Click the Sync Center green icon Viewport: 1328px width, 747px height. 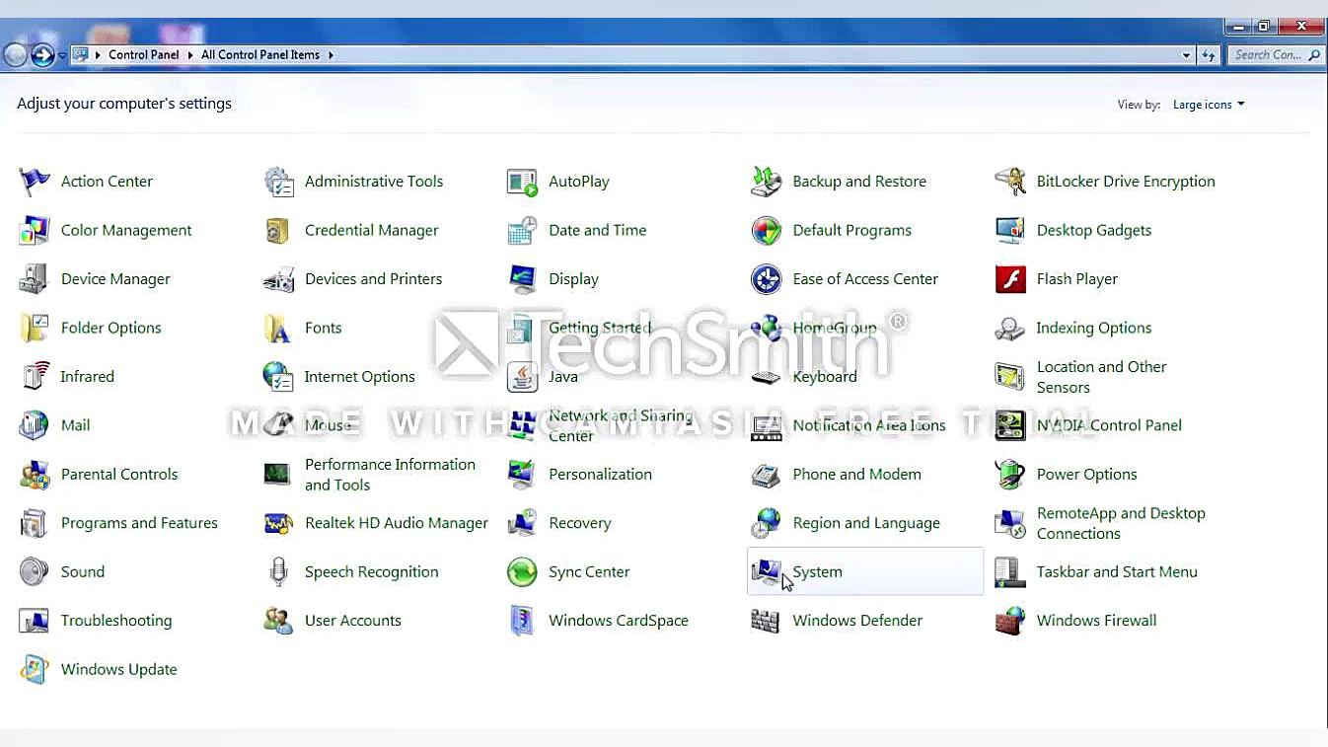coord(522,572)
